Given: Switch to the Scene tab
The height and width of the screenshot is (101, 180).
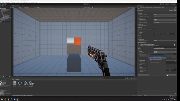Looking at the screenshot, I should point(19,6).
